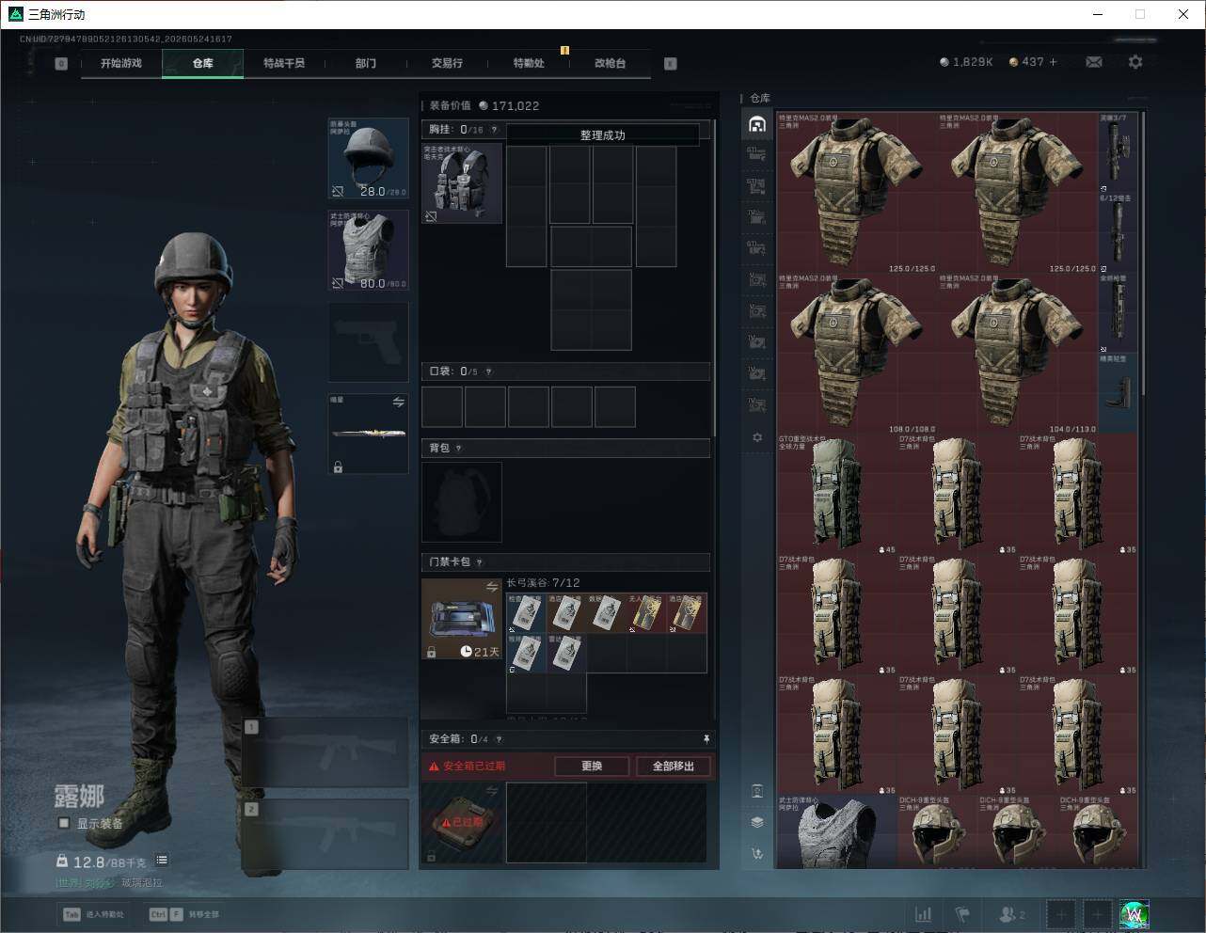Open the statistics bar chart icon
Image resolution: width=1206 pixels, height=933 pixels.
[924, 914]
